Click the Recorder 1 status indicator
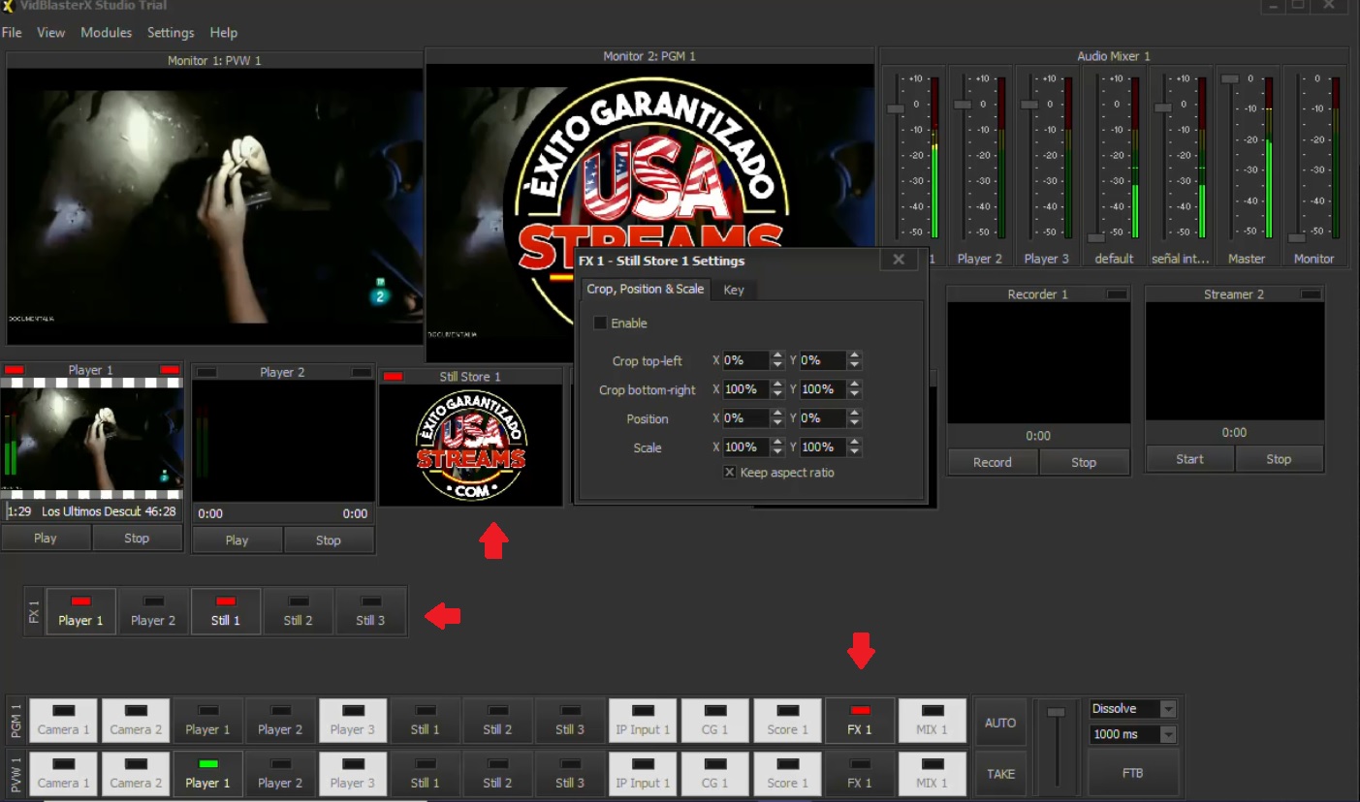1360x802 pixels. pyautogui.click(x=1118, y=294)
